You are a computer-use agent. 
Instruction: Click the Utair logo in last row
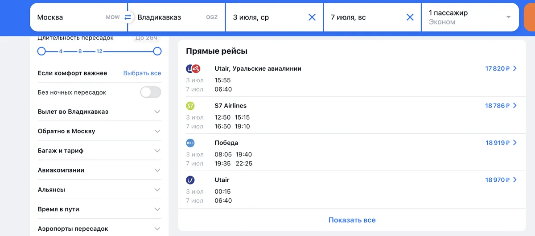click(x=190, y=180)
